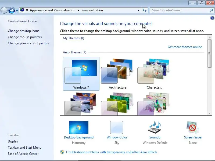Viewport: 215px width, 161px height.
Task: Click the Refresh button beside address bar
Action: 145,10
